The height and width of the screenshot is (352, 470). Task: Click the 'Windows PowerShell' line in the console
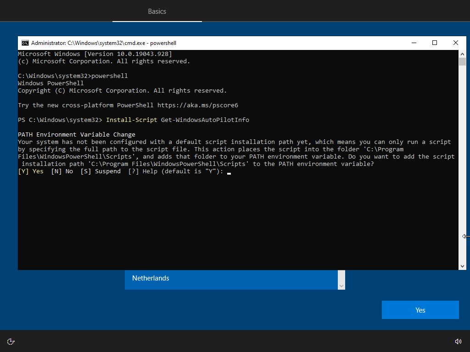click(50, 83)
